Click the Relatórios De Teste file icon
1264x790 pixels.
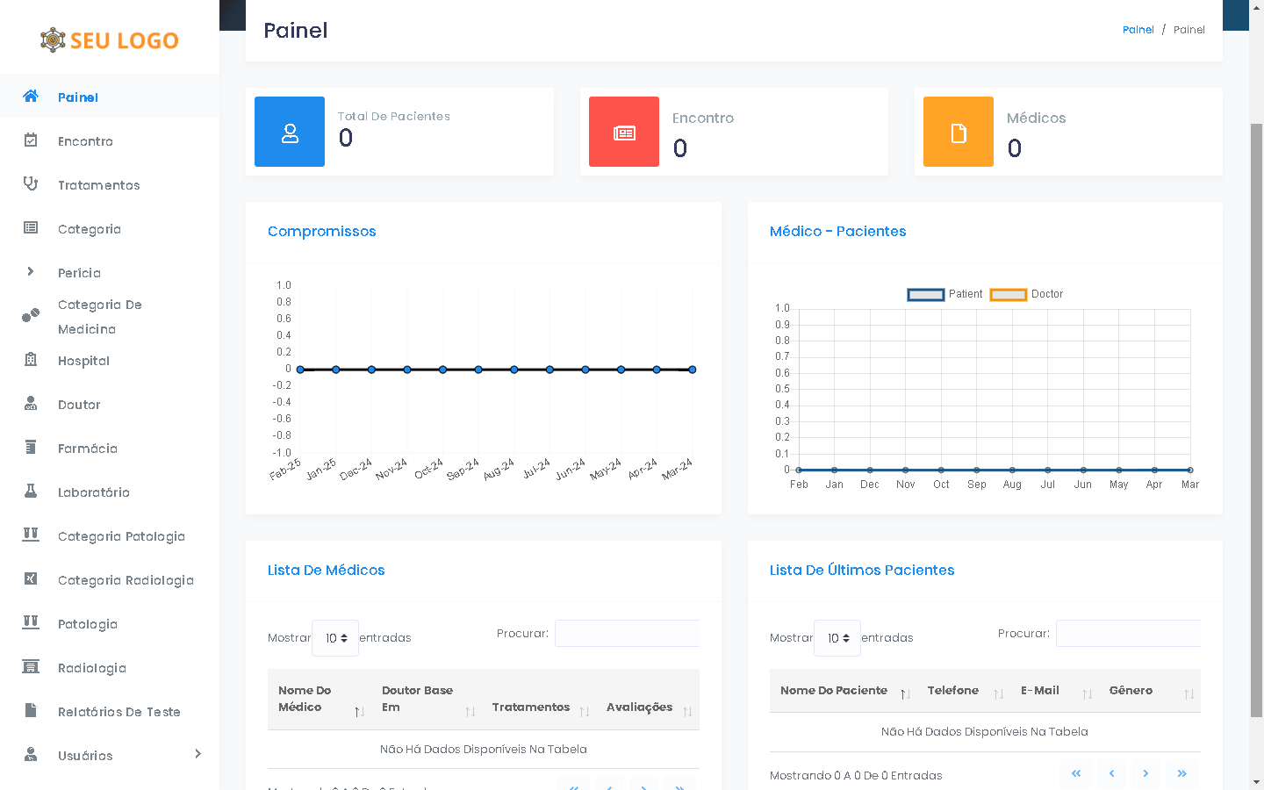pos(31,711)
